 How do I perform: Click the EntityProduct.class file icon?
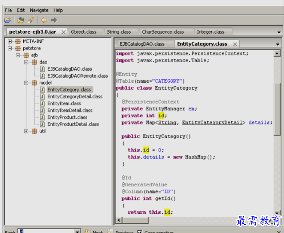tap(42, 117)
